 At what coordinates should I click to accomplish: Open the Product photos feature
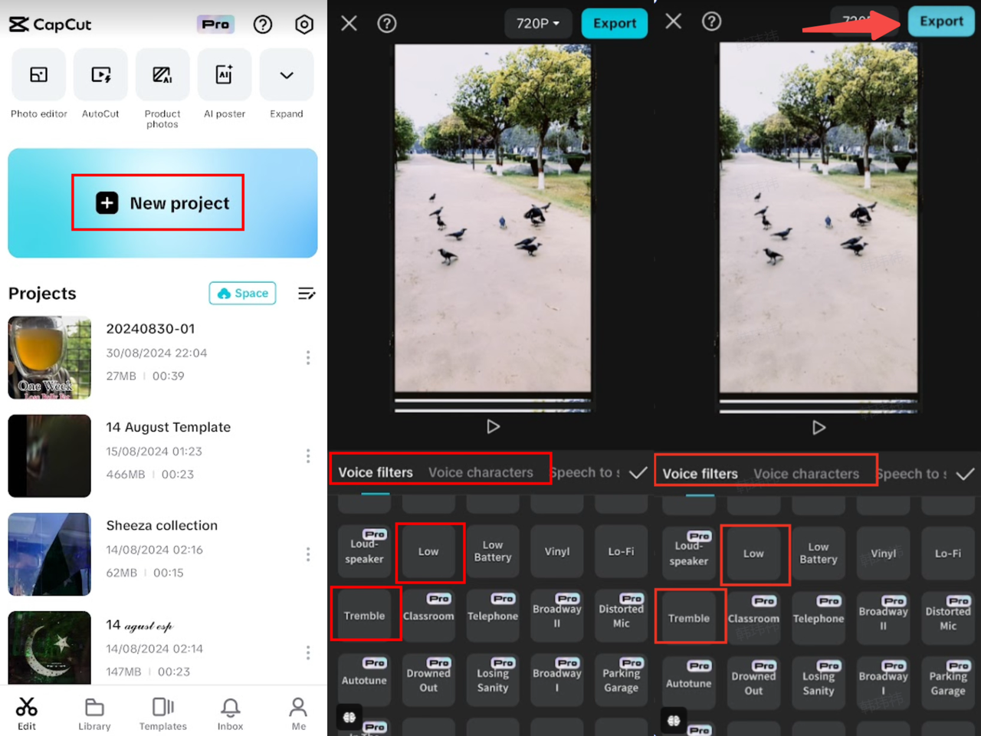162,84
